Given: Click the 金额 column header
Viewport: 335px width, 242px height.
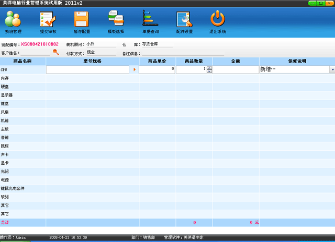Looking at the screenshot, I should 236,61.
